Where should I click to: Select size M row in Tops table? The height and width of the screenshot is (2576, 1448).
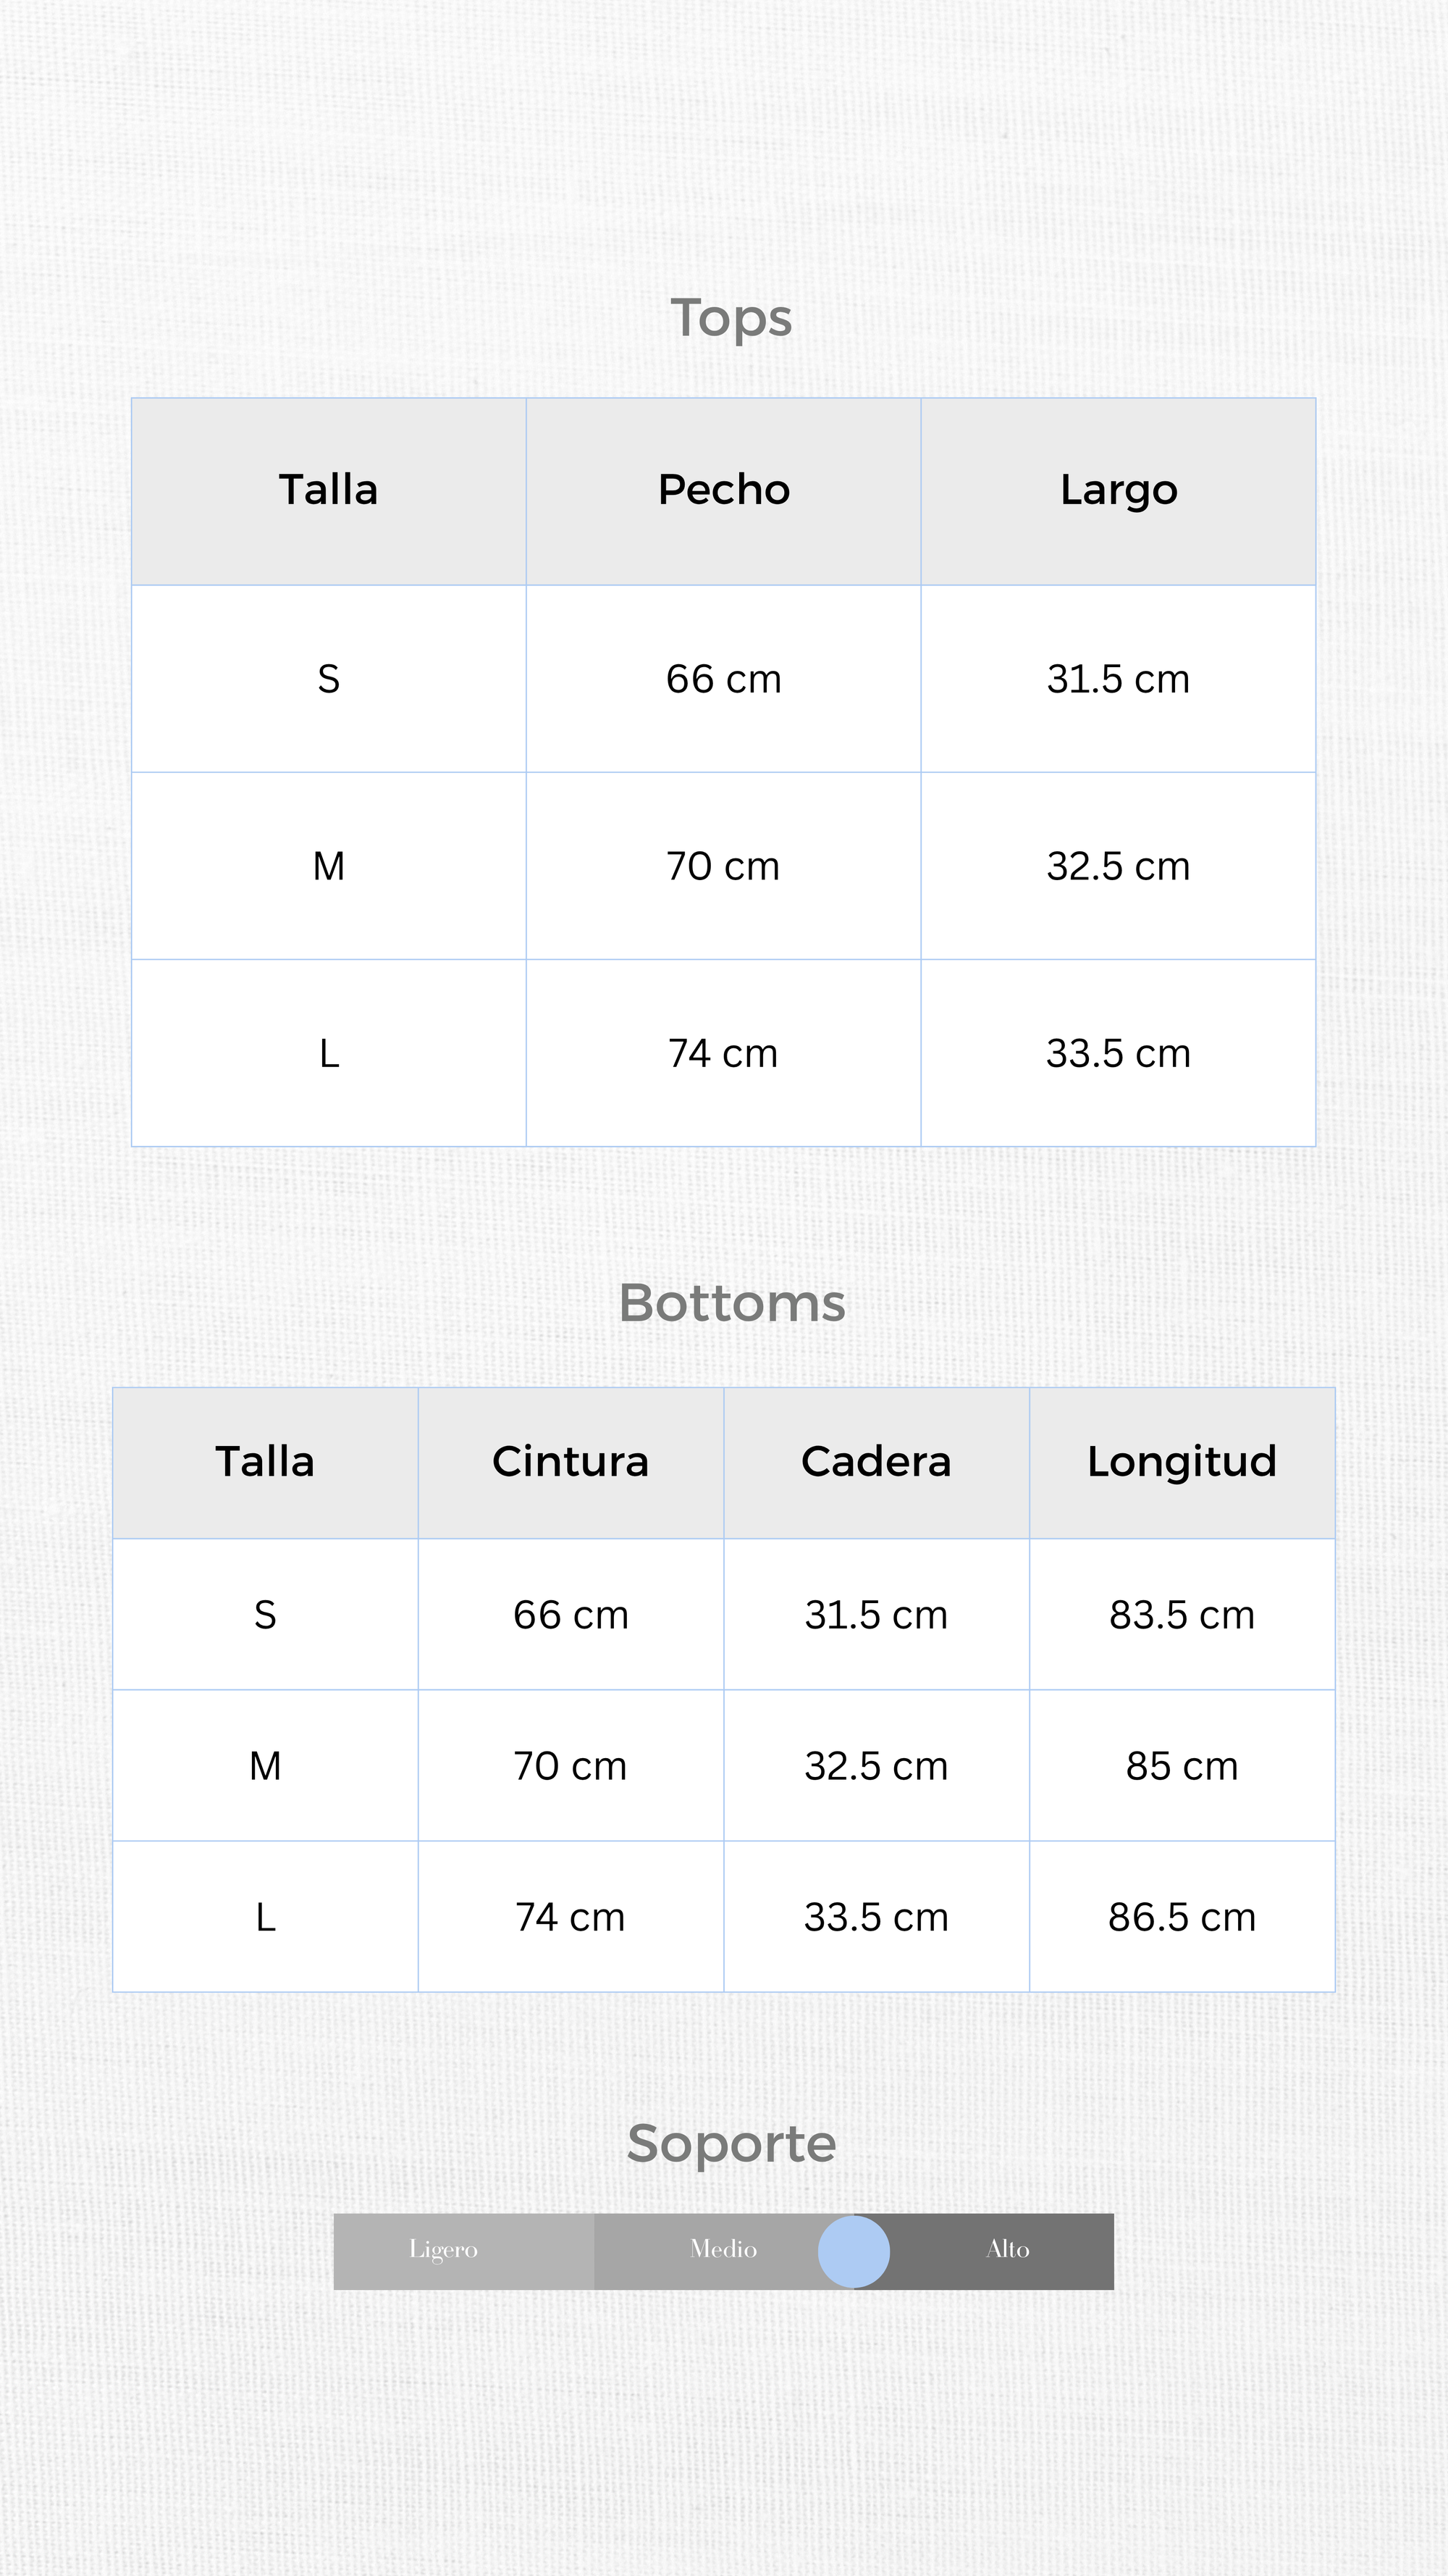point(329,866)
